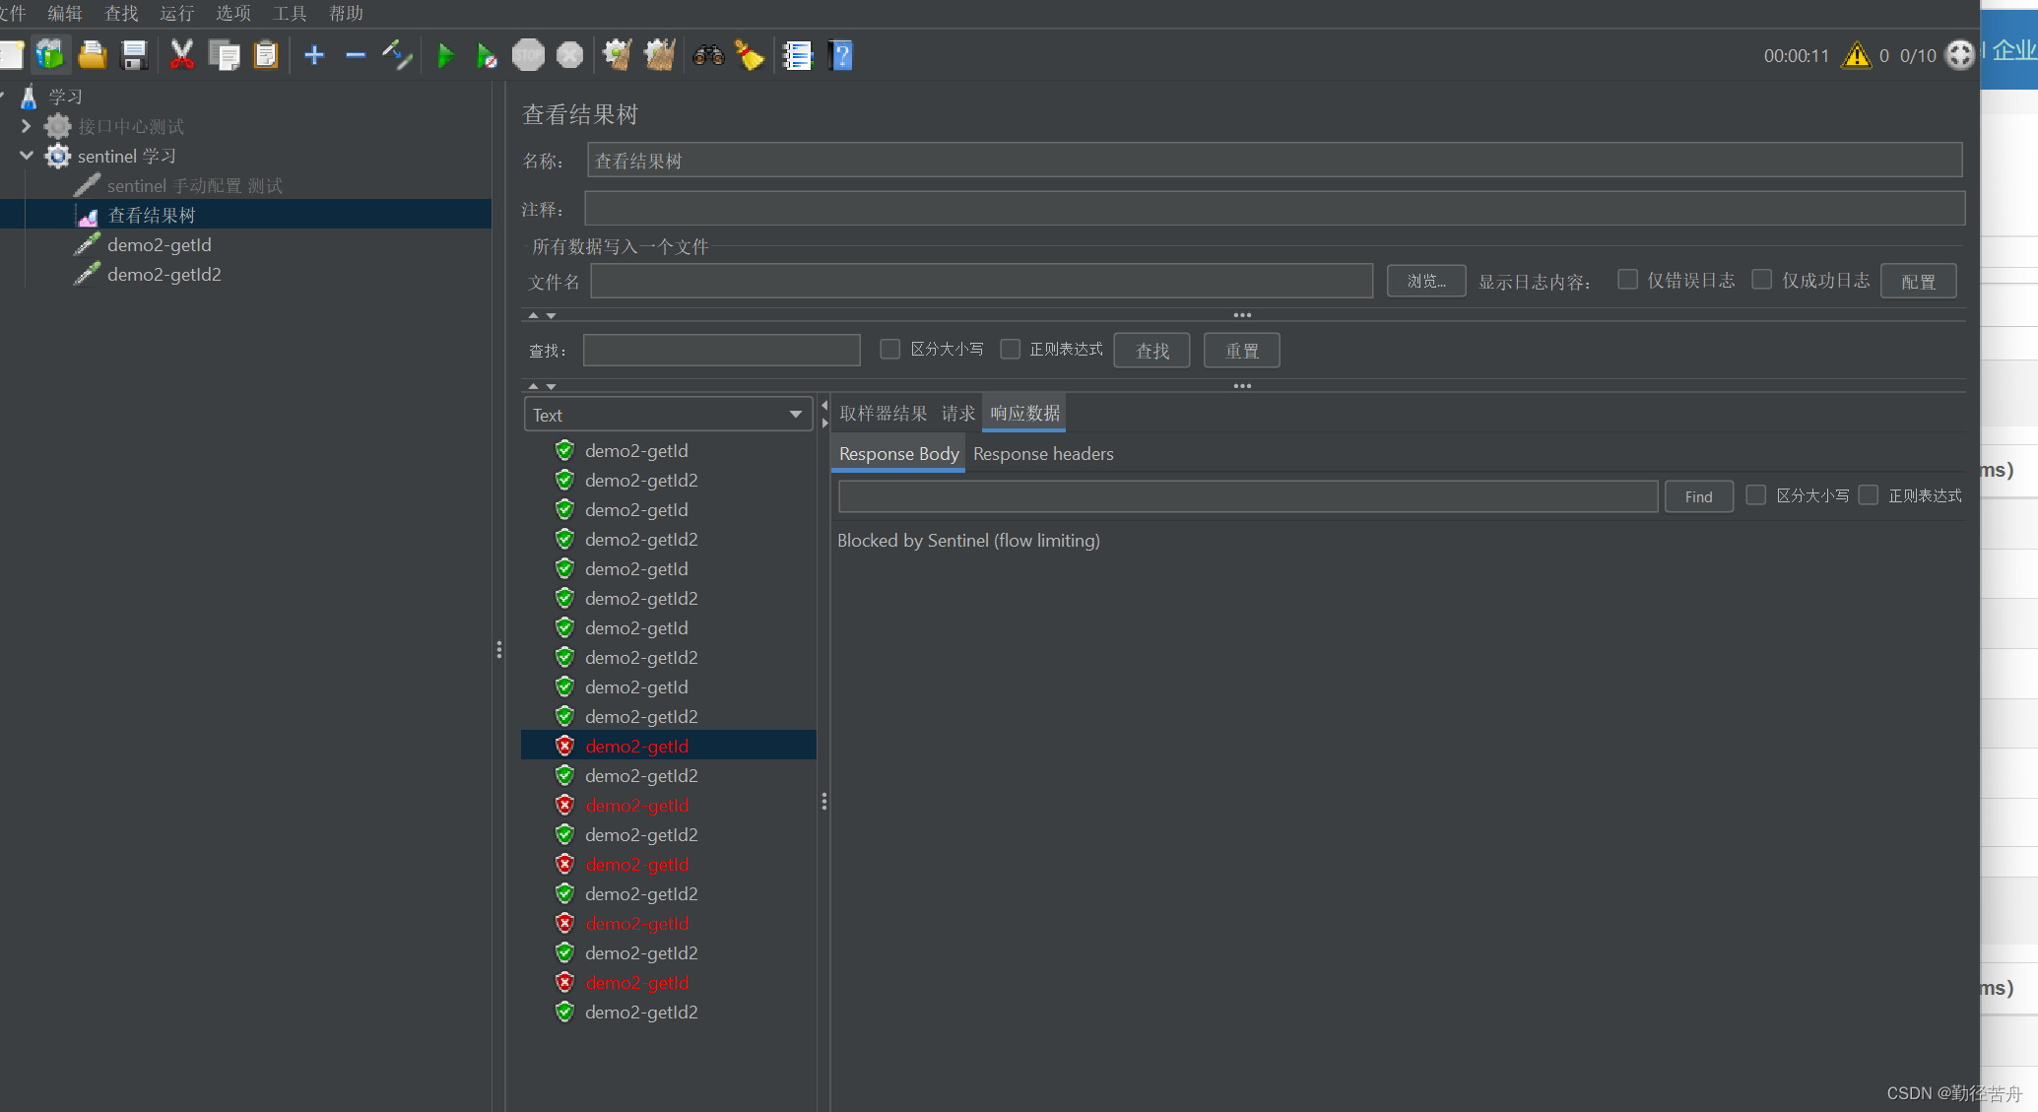Image resolution: width=2038 pixels, height=1112 pixels.
Task: Click the binoculars Search icon
Action: click(x=708, y=55)
